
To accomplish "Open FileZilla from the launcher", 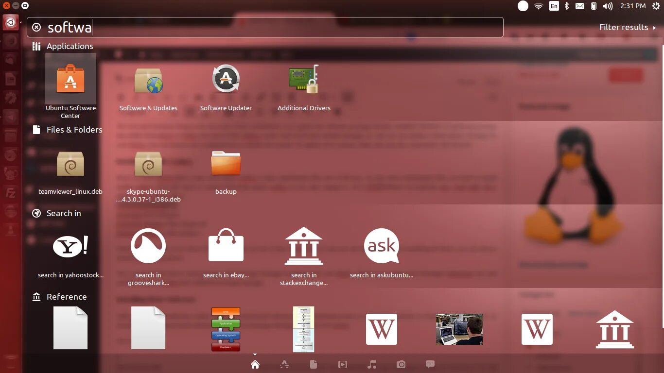I will [11, 192].
